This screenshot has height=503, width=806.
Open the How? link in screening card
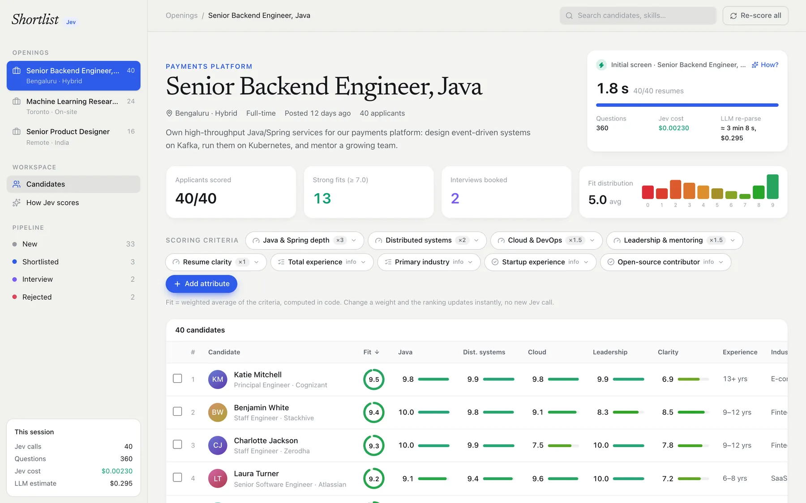pyautogui.click(x=765, y=65)
